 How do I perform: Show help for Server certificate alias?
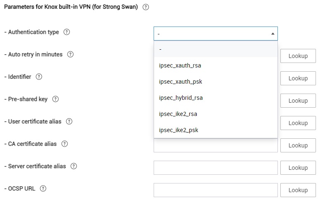pyautogui.click(x=74, y=166)
